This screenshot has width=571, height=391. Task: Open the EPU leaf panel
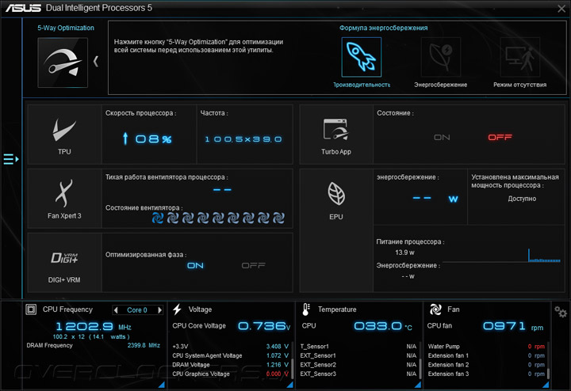pyautogui.click(x=336, y=199)
